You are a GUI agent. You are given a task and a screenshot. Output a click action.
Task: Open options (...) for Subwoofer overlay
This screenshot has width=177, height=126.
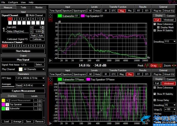[x=36, y=109]
